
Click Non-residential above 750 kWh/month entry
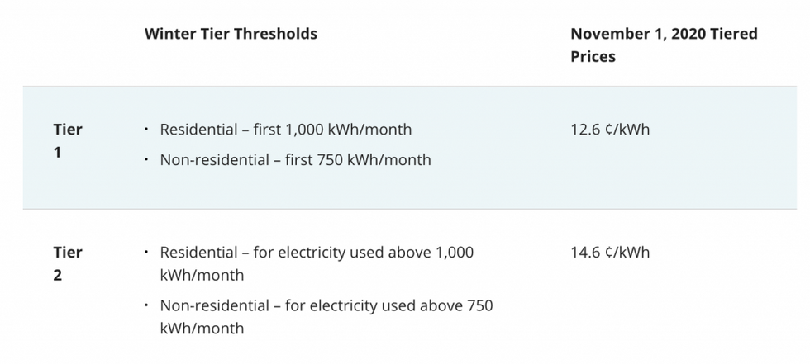pyautogui.click(x=326, y=317)
